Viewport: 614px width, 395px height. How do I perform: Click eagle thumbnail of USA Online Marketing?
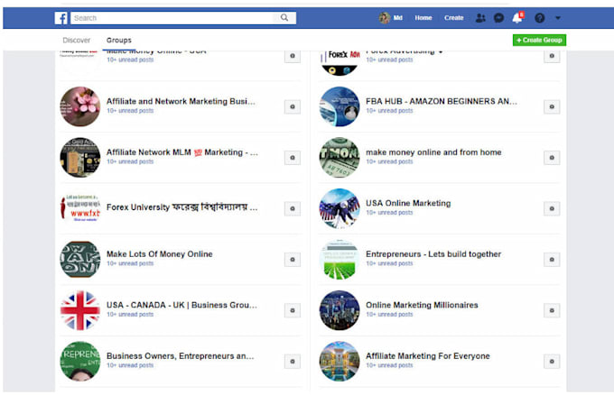pyautogui.click(x=340, y=208)
